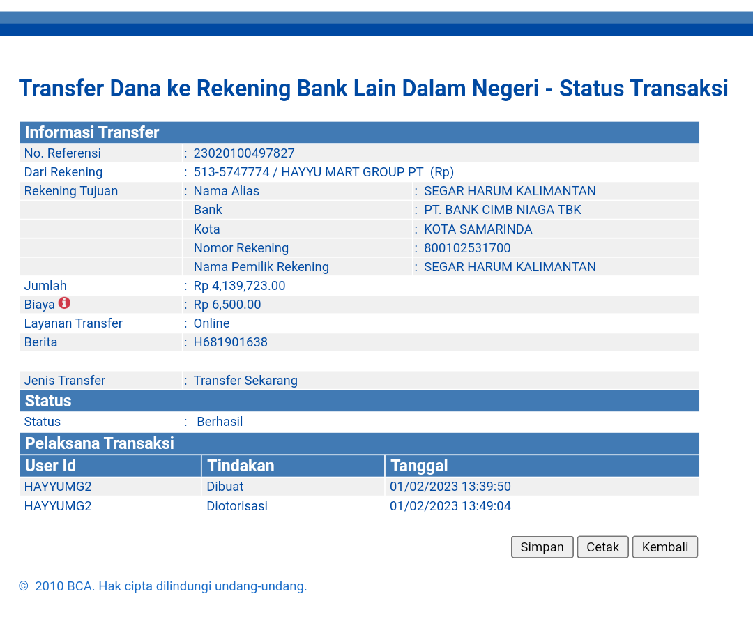This screenshot has height=633, width=753.
Task: Click the Berita code H681901638
Action: tap(231, 342)
